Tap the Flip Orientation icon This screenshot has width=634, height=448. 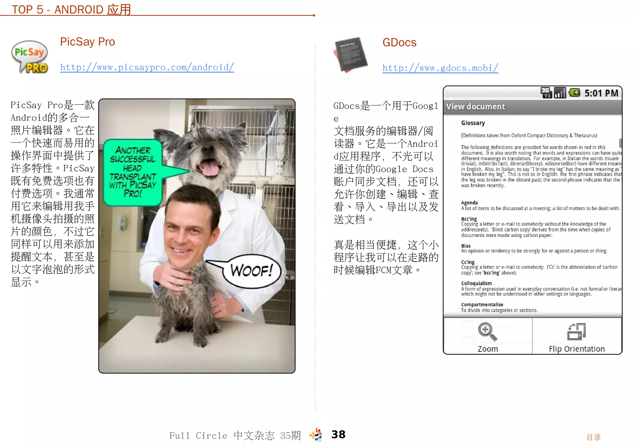tap(576, 332)
